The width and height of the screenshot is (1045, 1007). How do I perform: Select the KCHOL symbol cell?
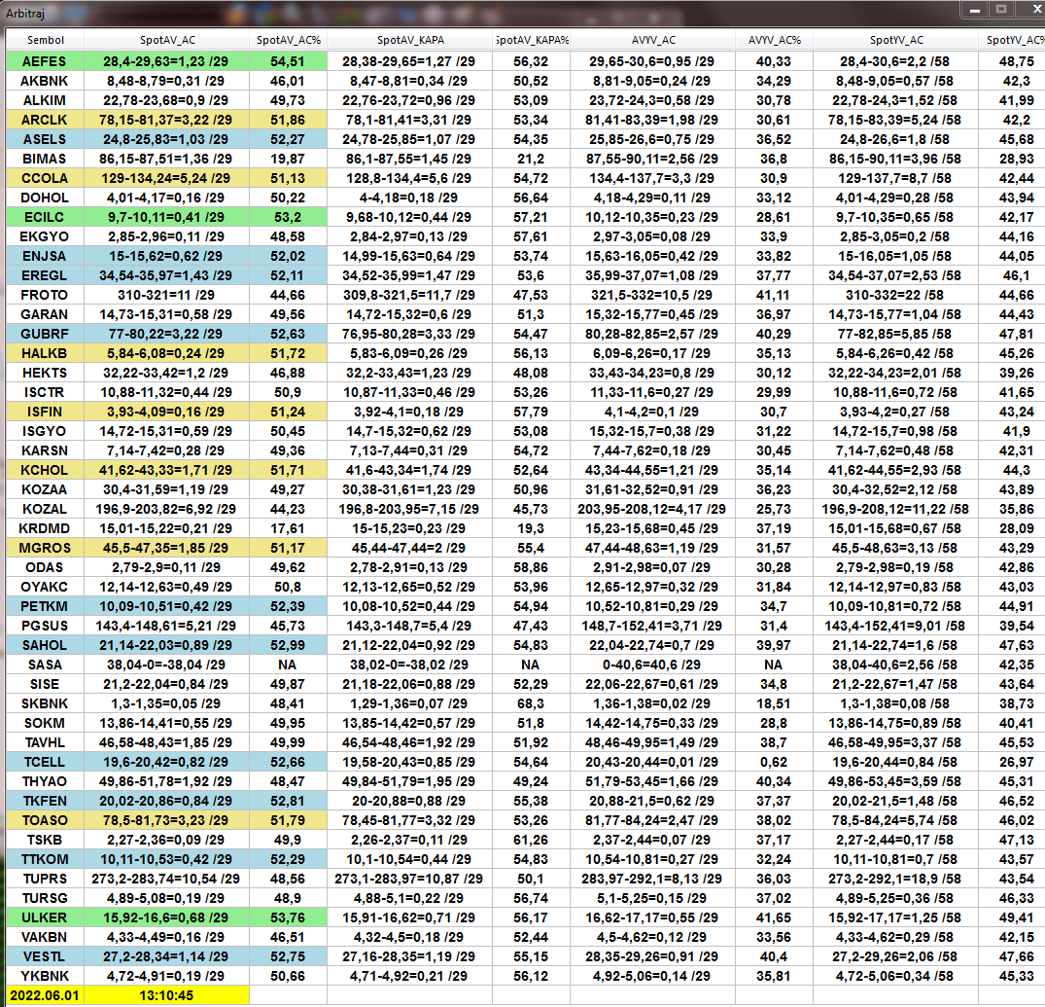45,470
